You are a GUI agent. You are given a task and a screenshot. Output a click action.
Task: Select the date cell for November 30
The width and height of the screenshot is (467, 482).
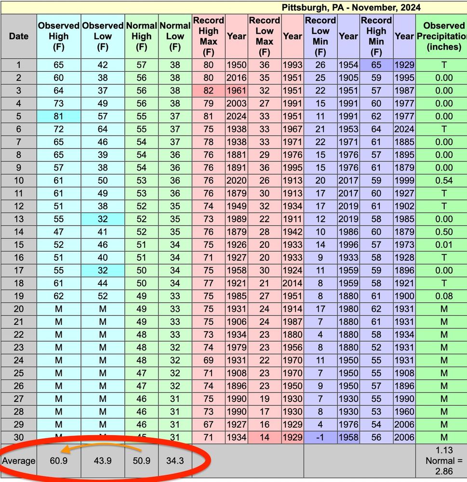click(x=18, y=438)
